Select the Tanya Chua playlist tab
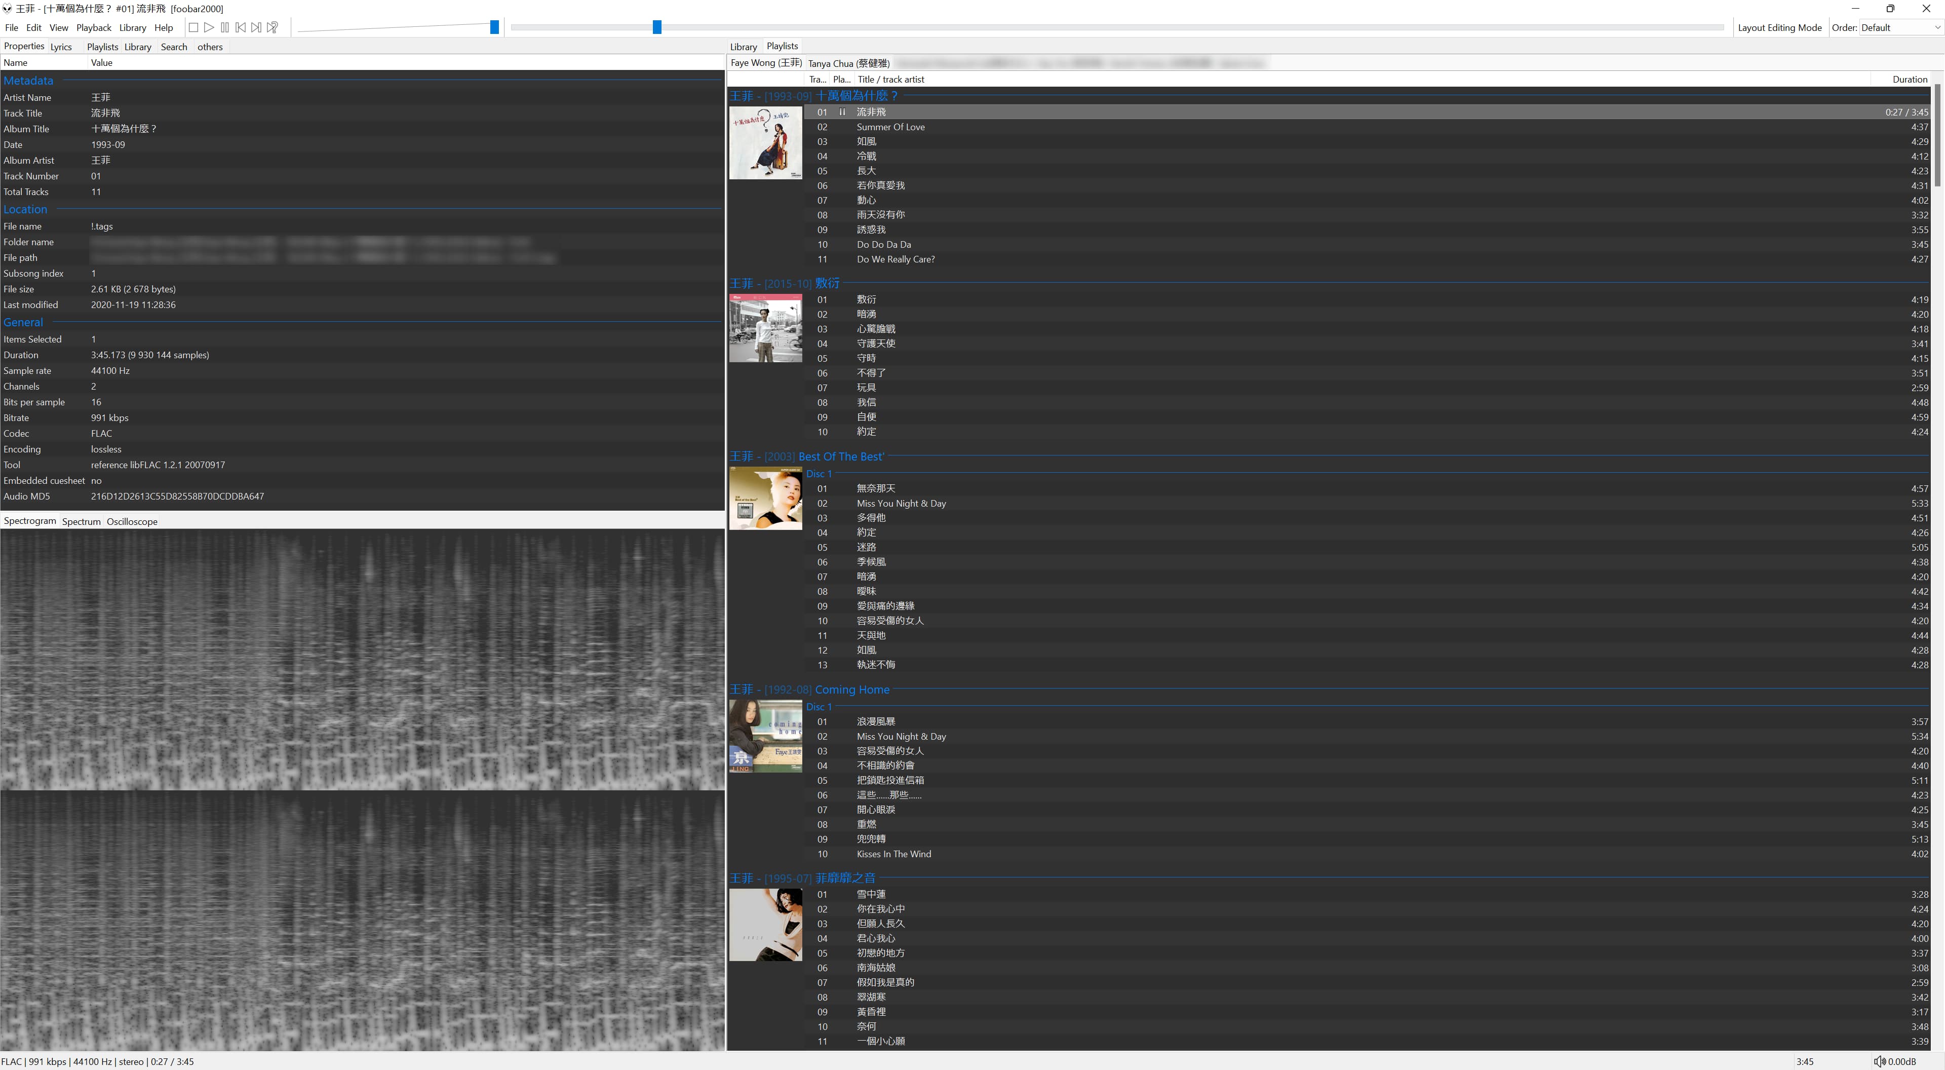This screenshot has height=1070, width=1945. pos(849,63)
